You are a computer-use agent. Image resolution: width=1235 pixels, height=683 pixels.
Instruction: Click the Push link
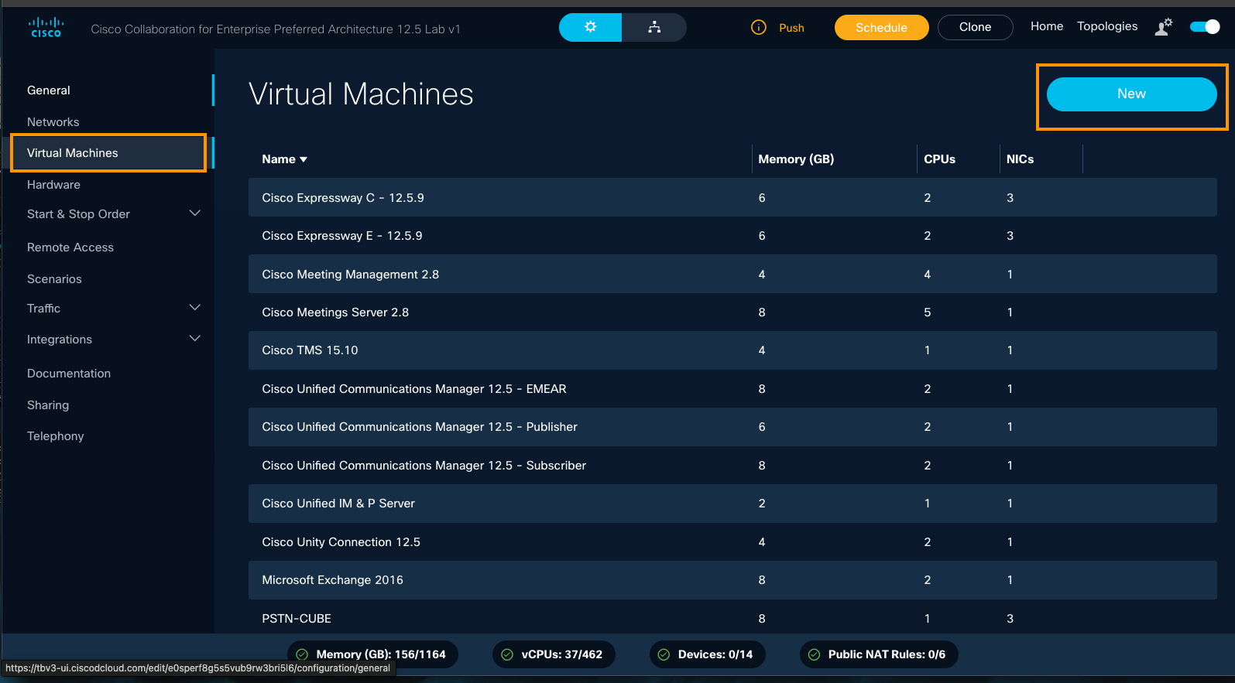pyautogui.click(x=791, y=28)
